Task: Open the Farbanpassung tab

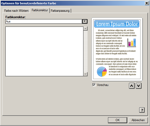Action: pyautogui.click(x=60, y=11)
